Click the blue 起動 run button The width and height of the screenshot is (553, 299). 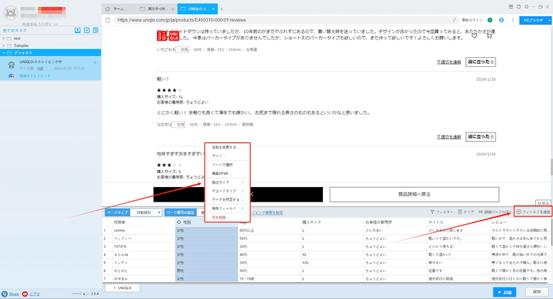(x=505, y=292)
